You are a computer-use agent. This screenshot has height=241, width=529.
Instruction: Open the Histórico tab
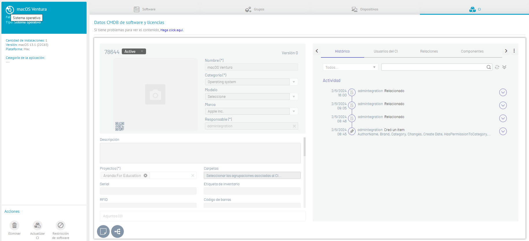pyautogui.click(x=342, y=51)
